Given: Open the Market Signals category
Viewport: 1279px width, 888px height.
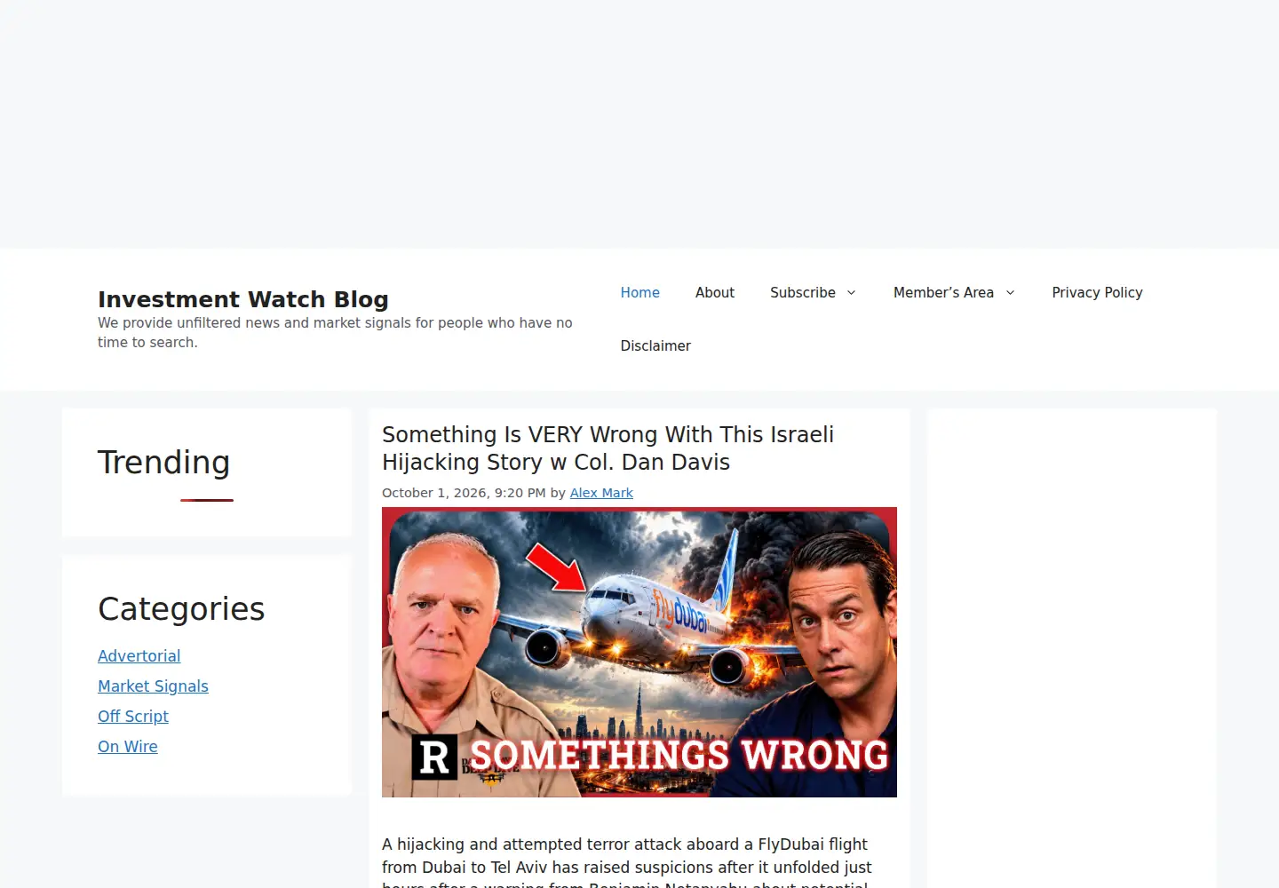Looking at the screenshot, I should [x=153, y=686].
